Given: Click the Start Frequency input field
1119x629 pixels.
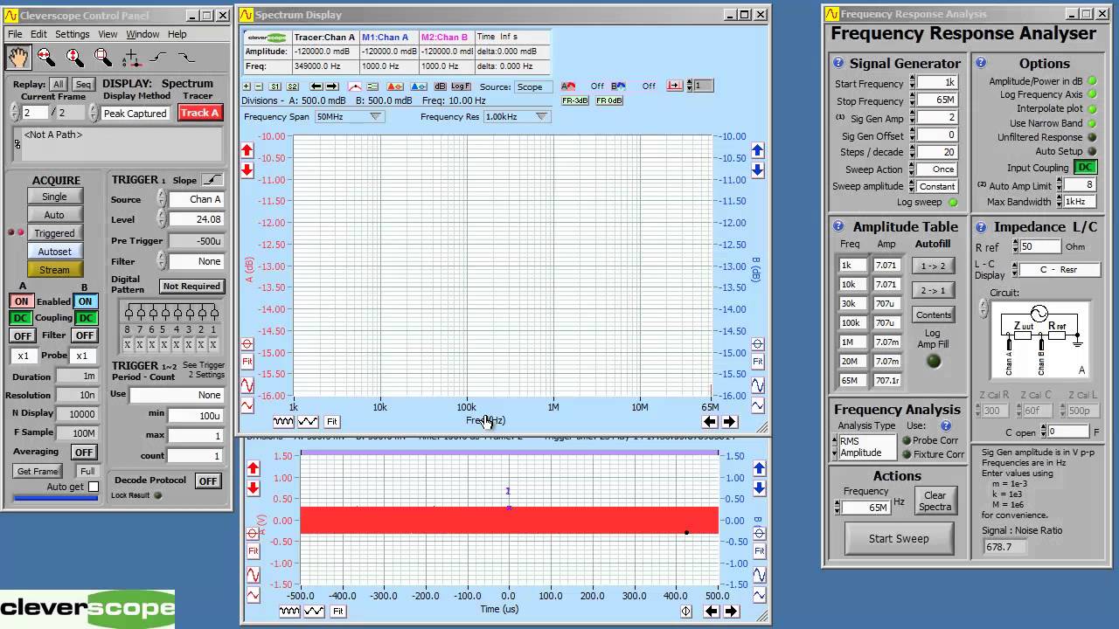Looking at the screenshot, I should tap(937, 82).
